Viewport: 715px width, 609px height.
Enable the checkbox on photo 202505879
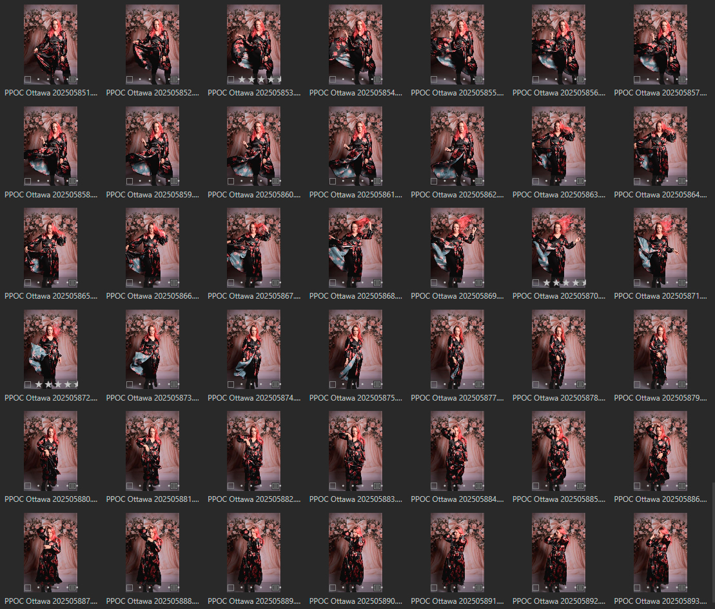(x=638, y=384)
